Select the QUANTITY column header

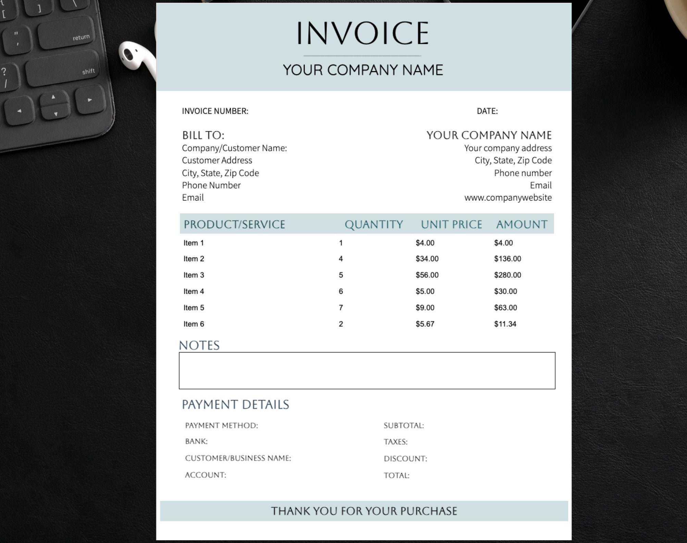374,224
